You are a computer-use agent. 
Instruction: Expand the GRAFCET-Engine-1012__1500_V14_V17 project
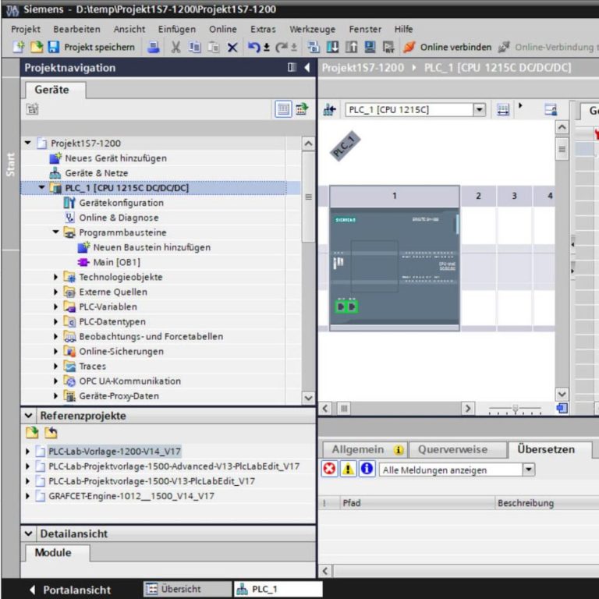click(x=27, y=496)
